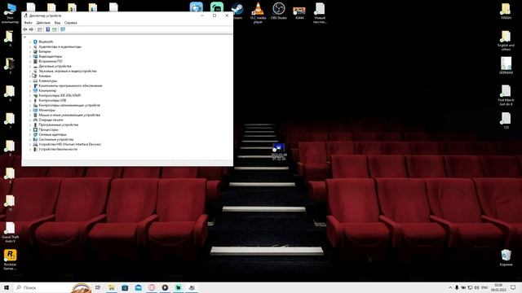The width and height of the screenshot is (522, 293).
Task: Click the Системные устройства icon
Action: click(35, 139)
